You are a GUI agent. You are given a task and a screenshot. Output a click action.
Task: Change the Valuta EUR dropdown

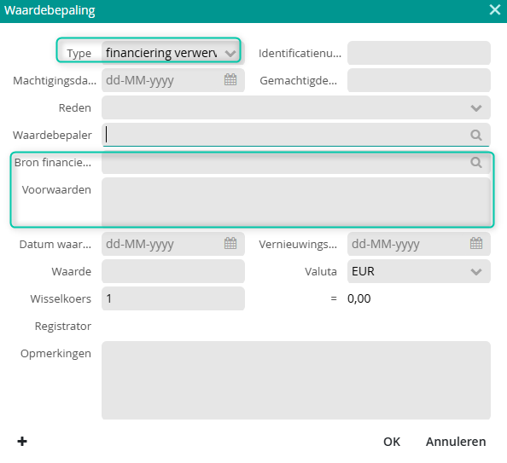pos(419,271)
